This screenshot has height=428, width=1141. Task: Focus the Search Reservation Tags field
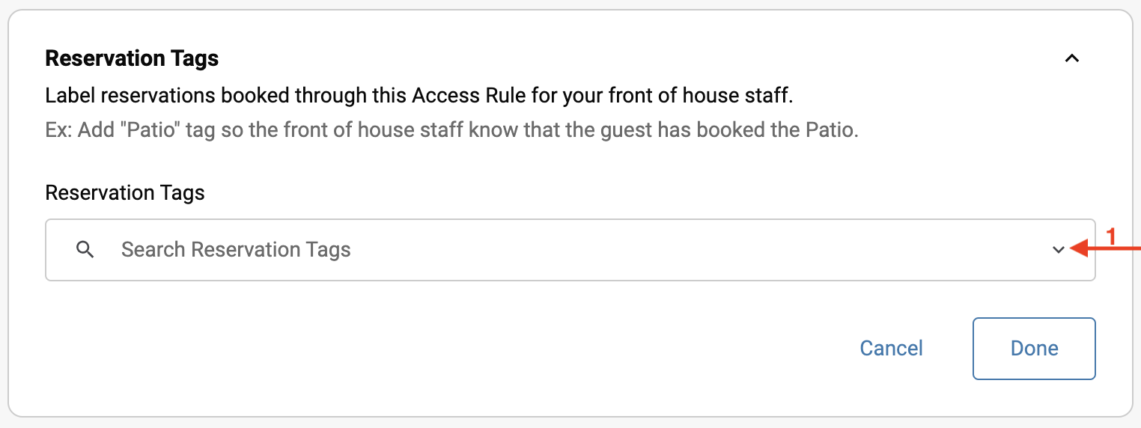point(524,250)
